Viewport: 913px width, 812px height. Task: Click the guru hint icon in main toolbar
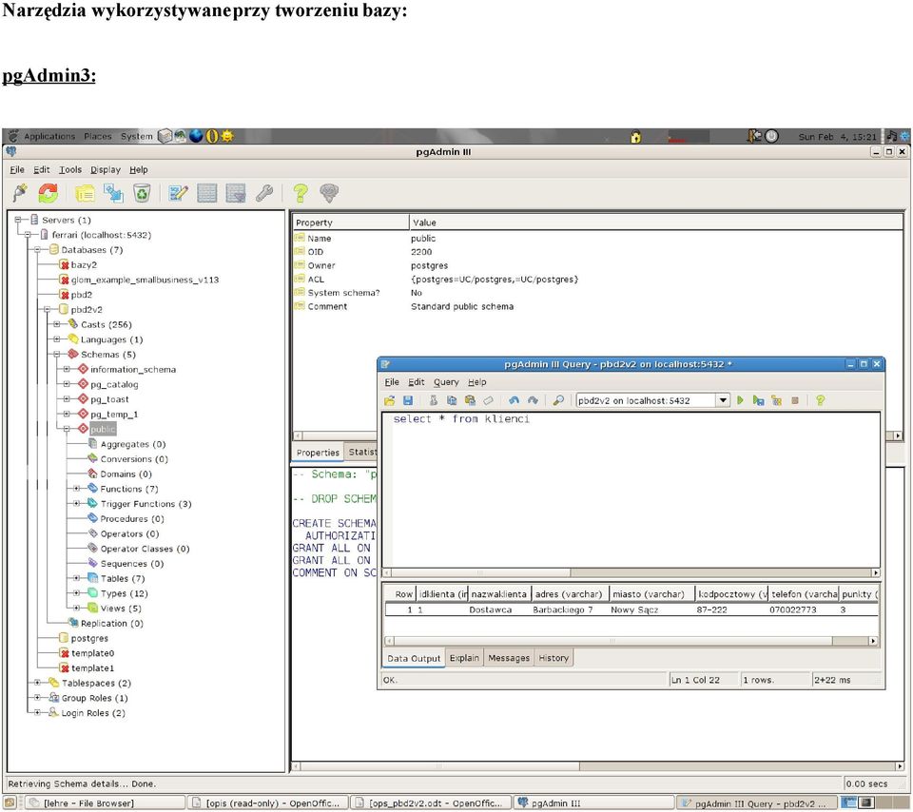329,193
